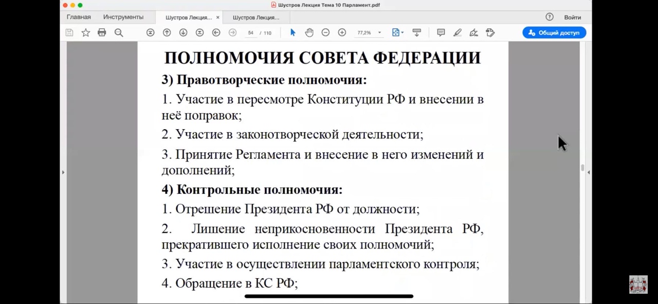Click line 1. Отрешение Президента РФ от должности
The image size is (658, 304).
click(290, 209)
